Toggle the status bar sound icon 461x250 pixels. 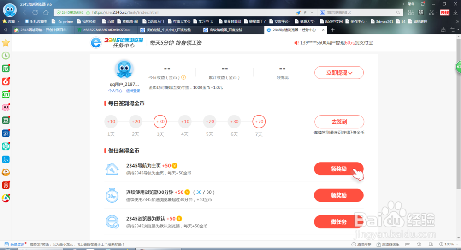coord(419,244)
